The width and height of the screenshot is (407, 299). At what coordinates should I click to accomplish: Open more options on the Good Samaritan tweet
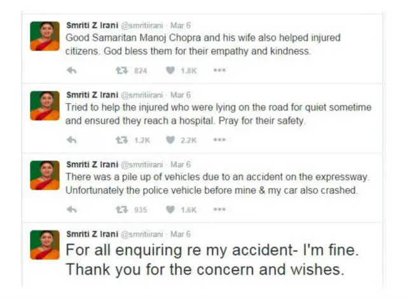point(219,70)
